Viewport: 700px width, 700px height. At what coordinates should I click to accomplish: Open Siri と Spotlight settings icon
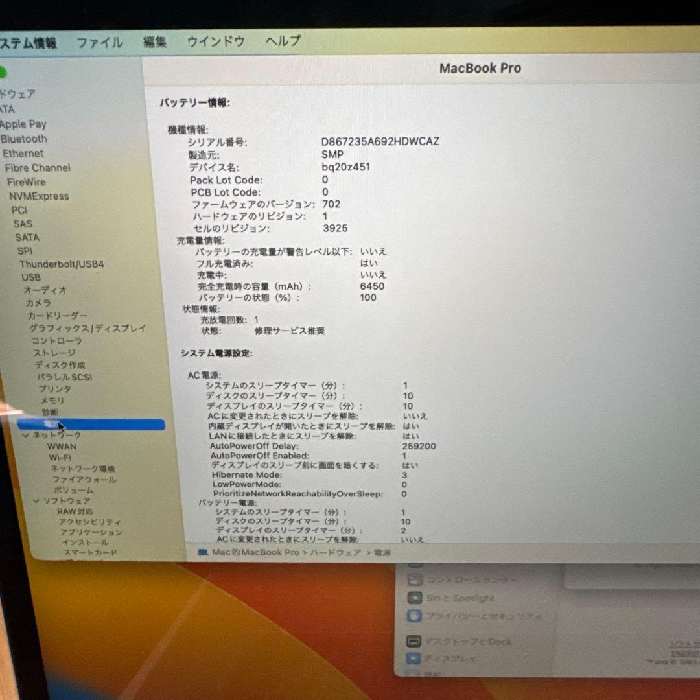click(x=415, y=598)
